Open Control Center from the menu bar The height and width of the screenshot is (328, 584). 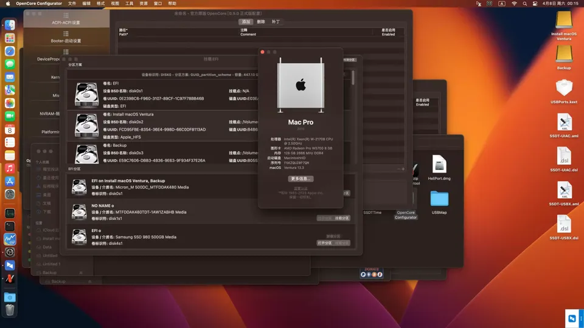coord(535,4)
